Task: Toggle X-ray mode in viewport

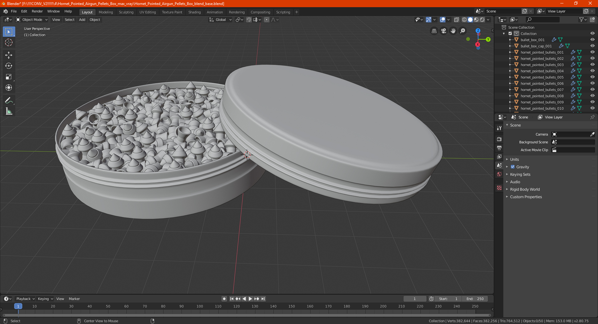Action: 457,20
